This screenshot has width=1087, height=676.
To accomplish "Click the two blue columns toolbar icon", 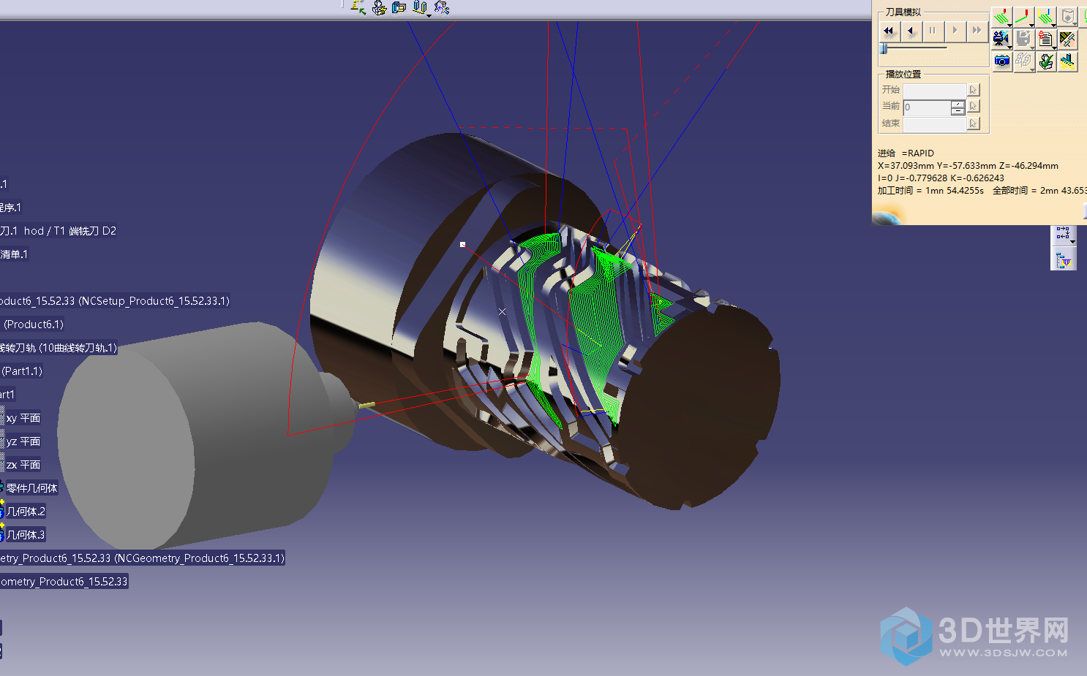I will point(419,7).
